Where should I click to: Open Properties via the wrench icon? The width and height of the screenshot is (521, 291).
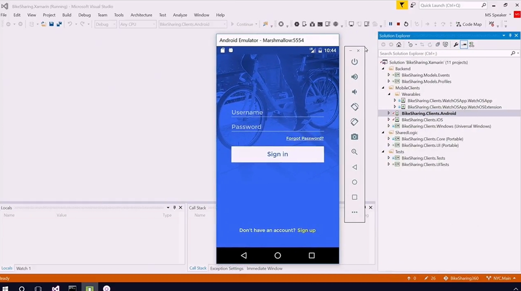tap(456, 45)
